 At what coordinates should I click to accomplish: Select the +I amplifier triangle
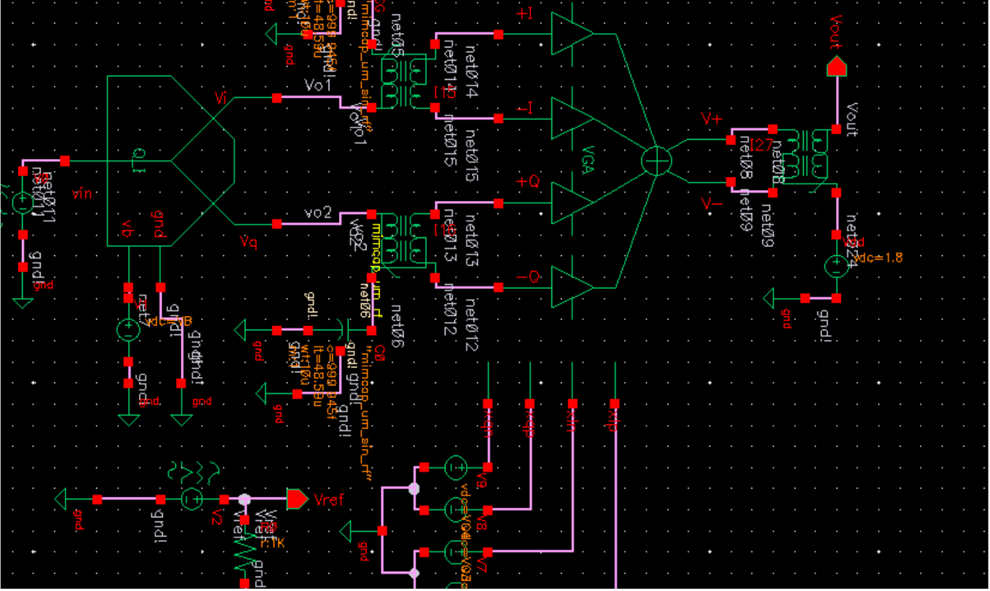tap(572, 34)
